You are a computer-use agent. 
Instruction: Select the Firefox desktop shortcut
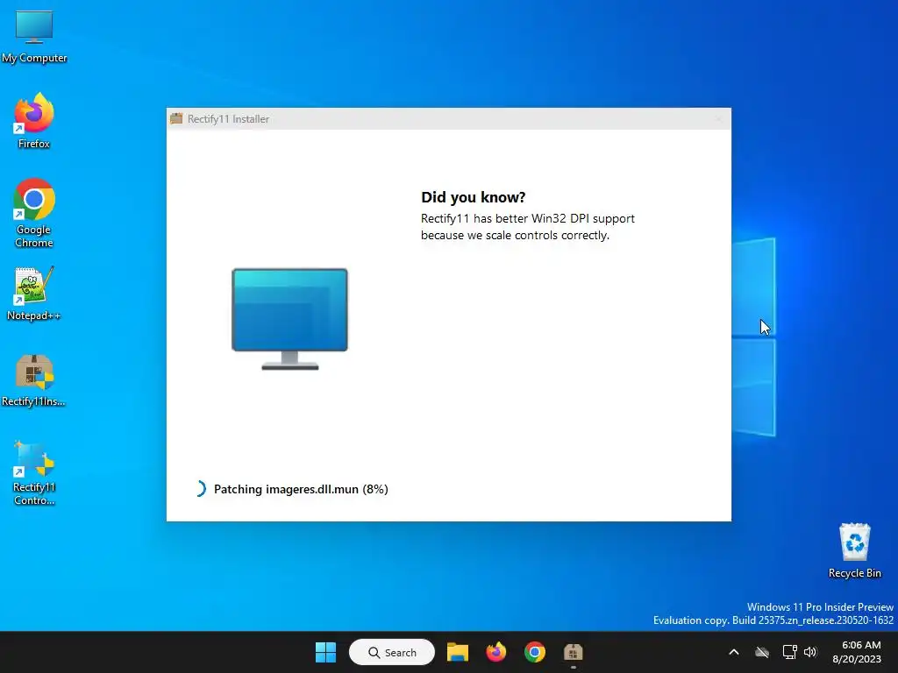(x=34, y=121)
